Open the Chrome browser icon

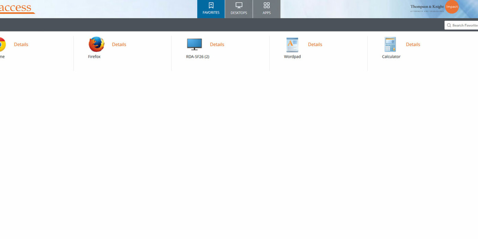[1, 45]
